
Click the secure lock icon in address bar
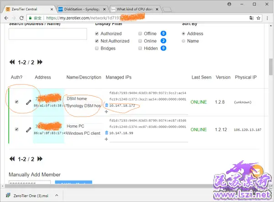(30, 18)
